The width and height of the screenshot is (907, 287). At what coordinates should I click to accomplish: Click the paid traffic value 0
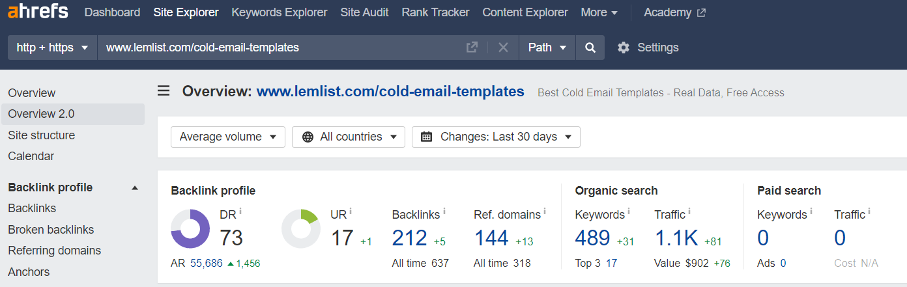tap(840, 238)
